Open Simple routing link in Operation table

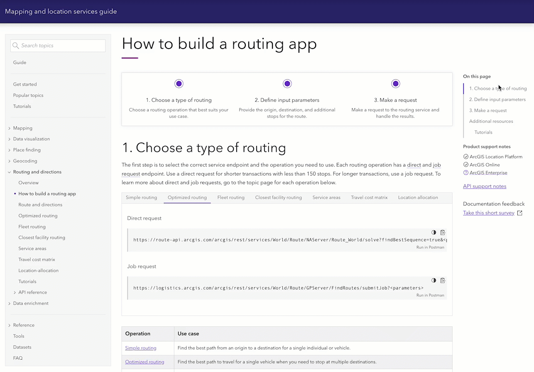pyautogui.click(x=141, y=348)
